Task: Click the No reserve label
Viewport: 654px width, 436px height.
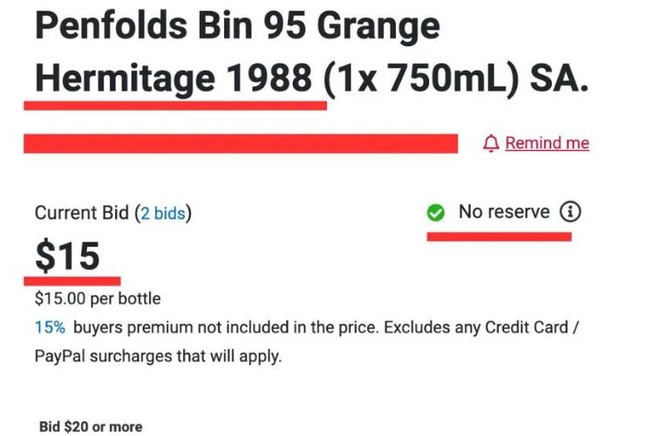Action: tap(504, 212)
